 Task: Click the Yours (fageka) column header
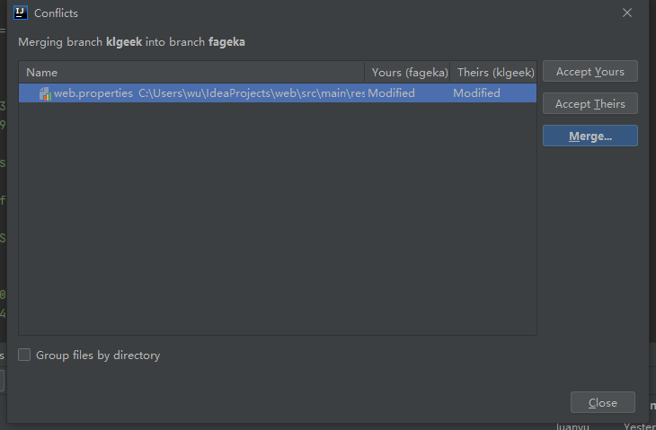pos(410,73)
